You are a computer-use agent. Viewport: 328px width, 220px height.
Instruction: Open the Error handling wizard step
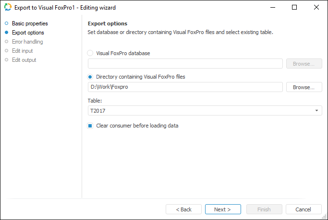tap(27, 42)
